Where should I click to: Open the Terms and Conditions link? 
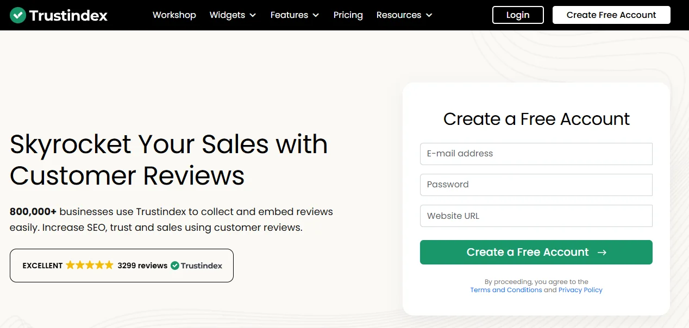point(506,289)
